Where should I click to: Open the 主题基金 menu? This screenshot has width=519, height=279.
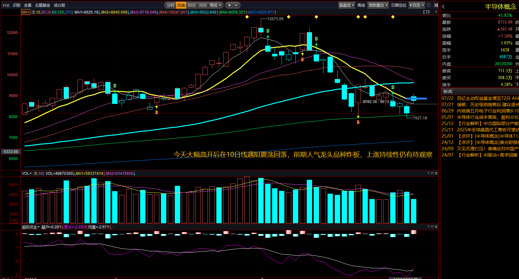(x=43, y=5)
